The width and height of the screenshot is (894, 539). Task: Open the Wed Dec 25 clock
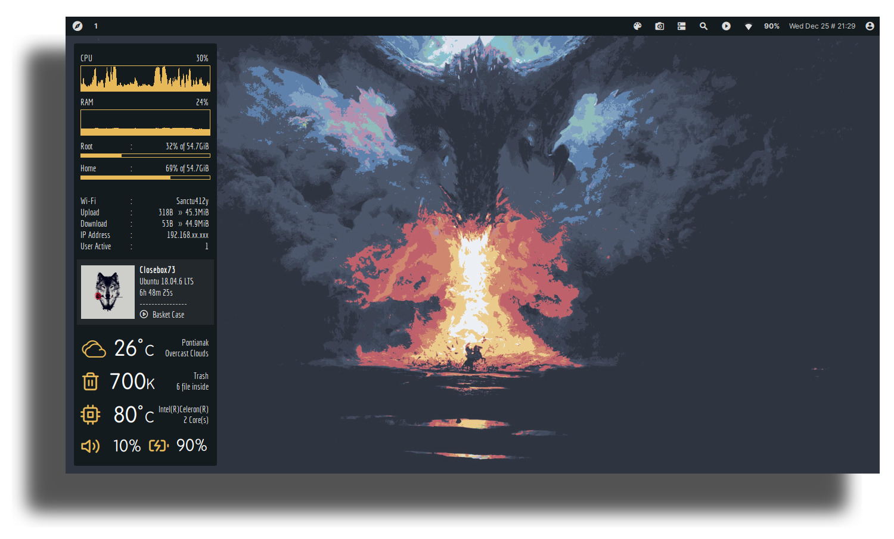(x=822, y=26)
